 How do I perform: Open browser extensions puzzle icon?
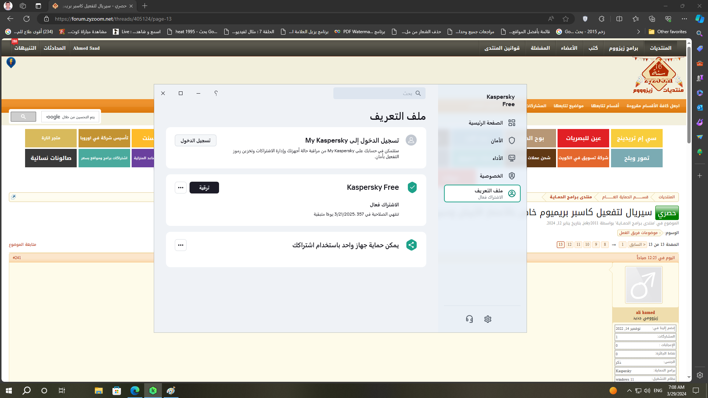(x=601, y=19)
